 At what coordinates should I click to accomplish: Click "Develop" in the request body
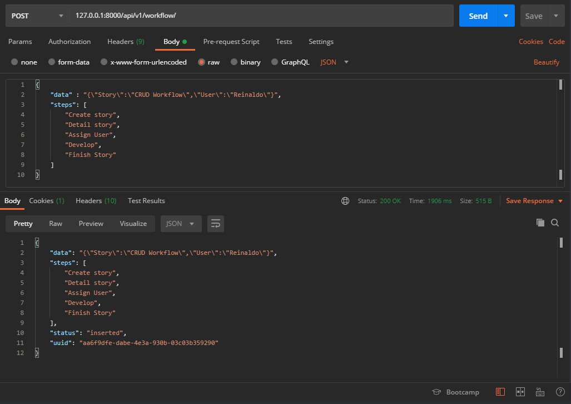point(82,145)
